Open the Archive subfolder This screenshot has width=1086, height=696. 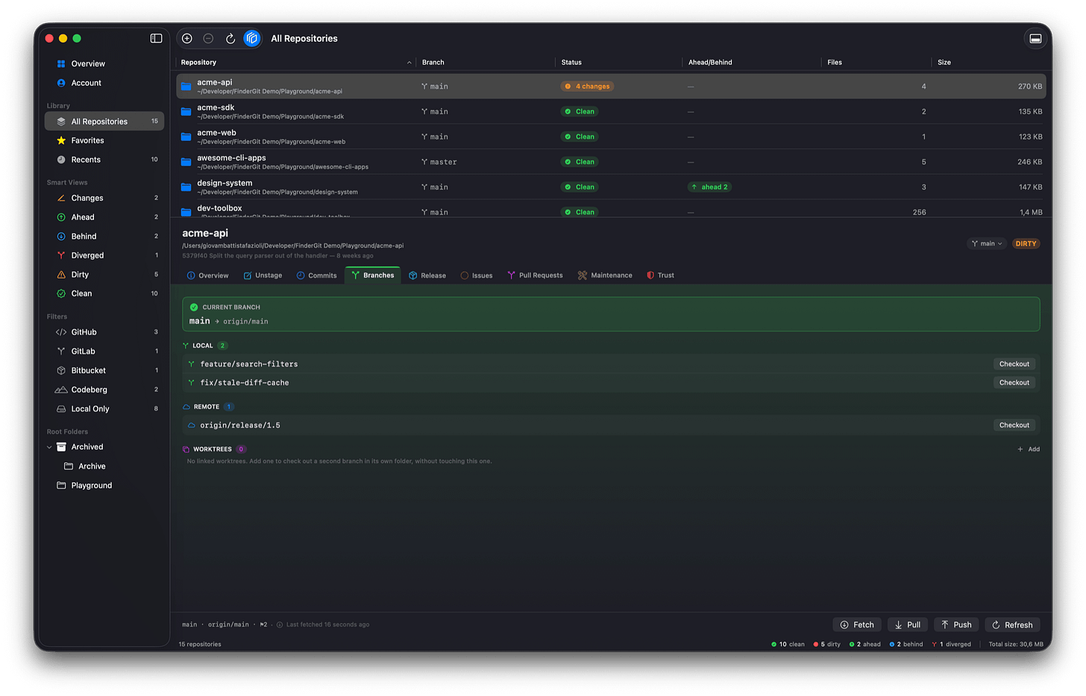coord(104,466)
